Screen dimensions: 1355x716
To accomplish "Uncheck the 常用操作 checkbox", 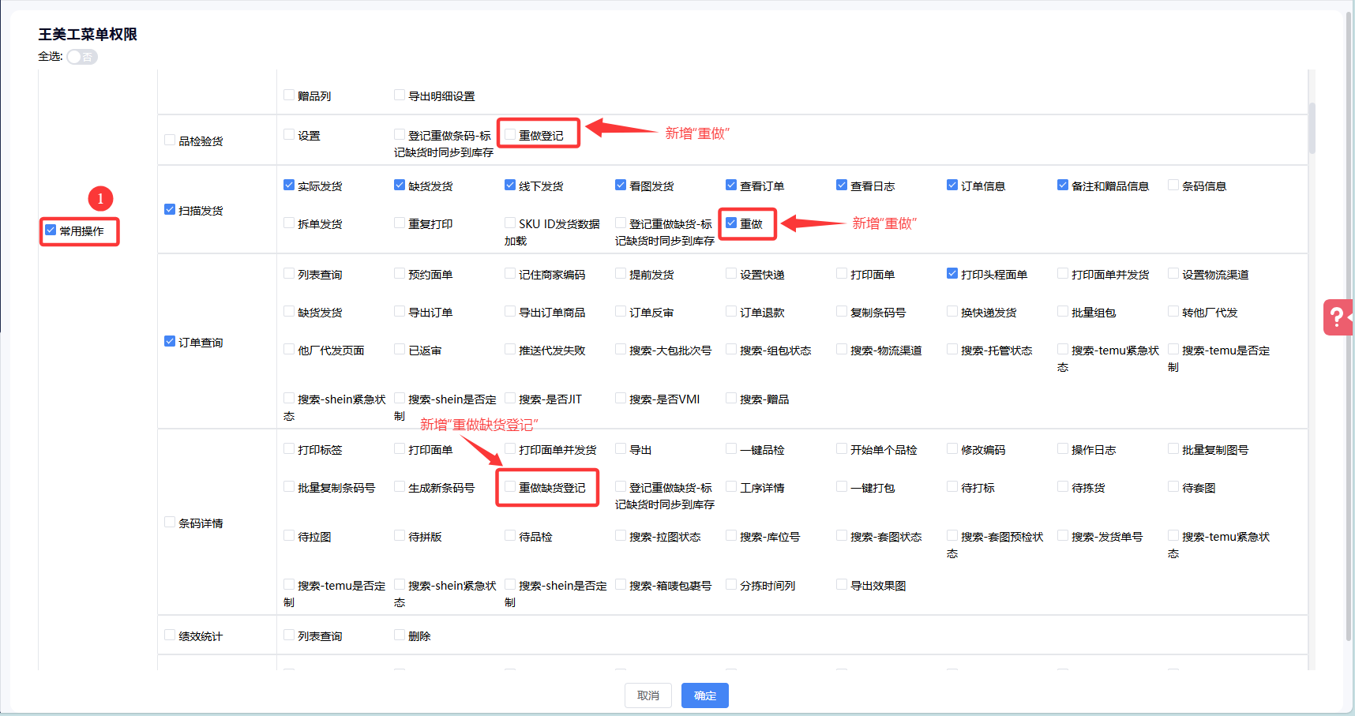I will click(51, 231).
